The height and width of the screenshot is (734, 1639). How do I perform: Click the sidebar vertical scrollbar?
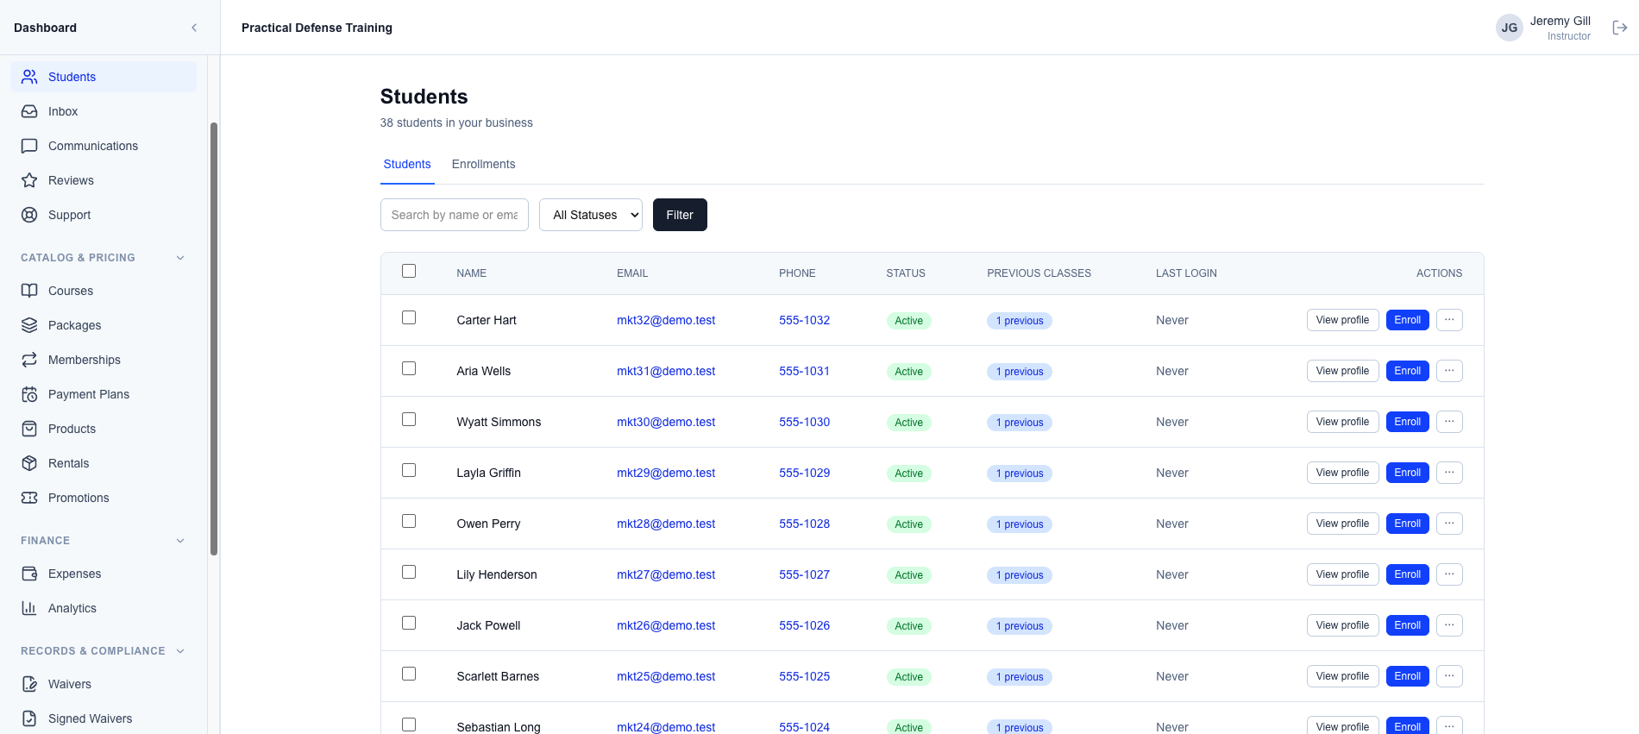pos(214,339)
